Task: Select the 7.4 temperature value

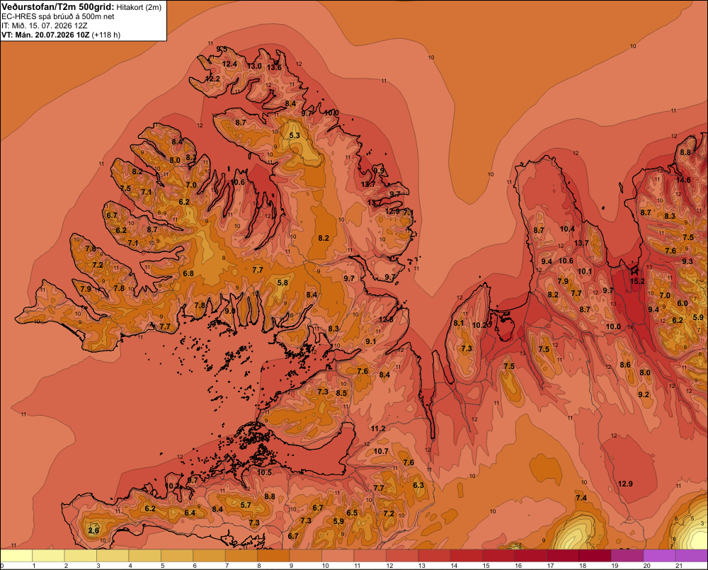Action: pyautogui.click(x=581, y=498)
